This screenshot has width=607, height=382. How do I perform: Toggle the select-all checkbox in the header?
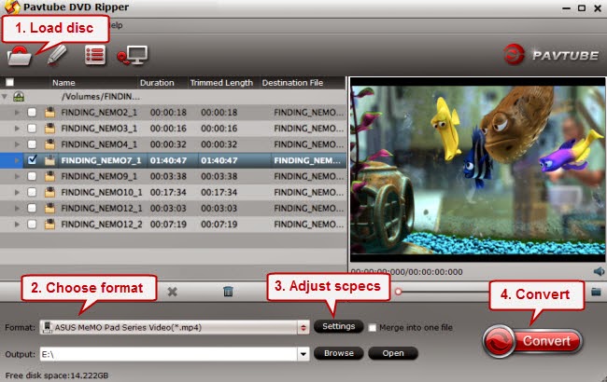9,82
